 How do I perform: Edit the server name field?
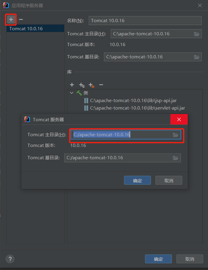tap(145, 21)
